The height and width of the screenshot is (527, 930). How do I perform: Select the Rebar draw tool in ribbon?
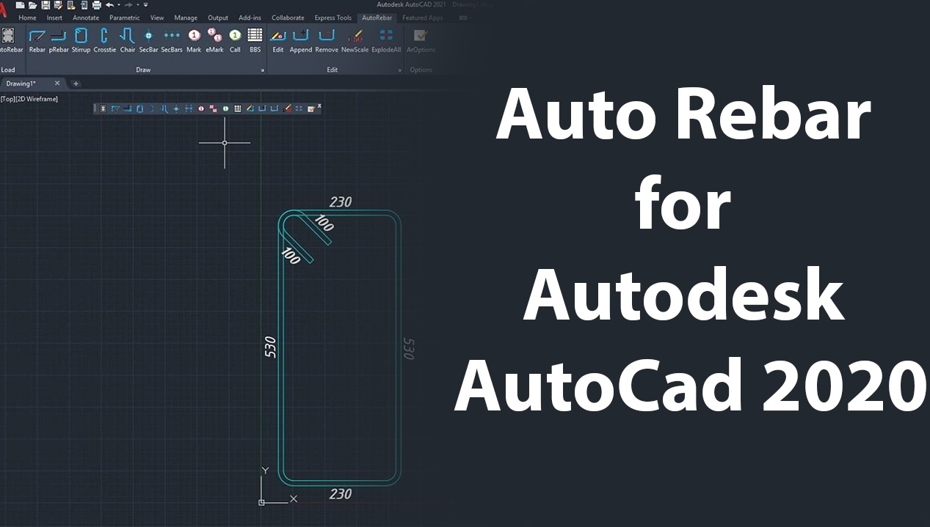37,41
